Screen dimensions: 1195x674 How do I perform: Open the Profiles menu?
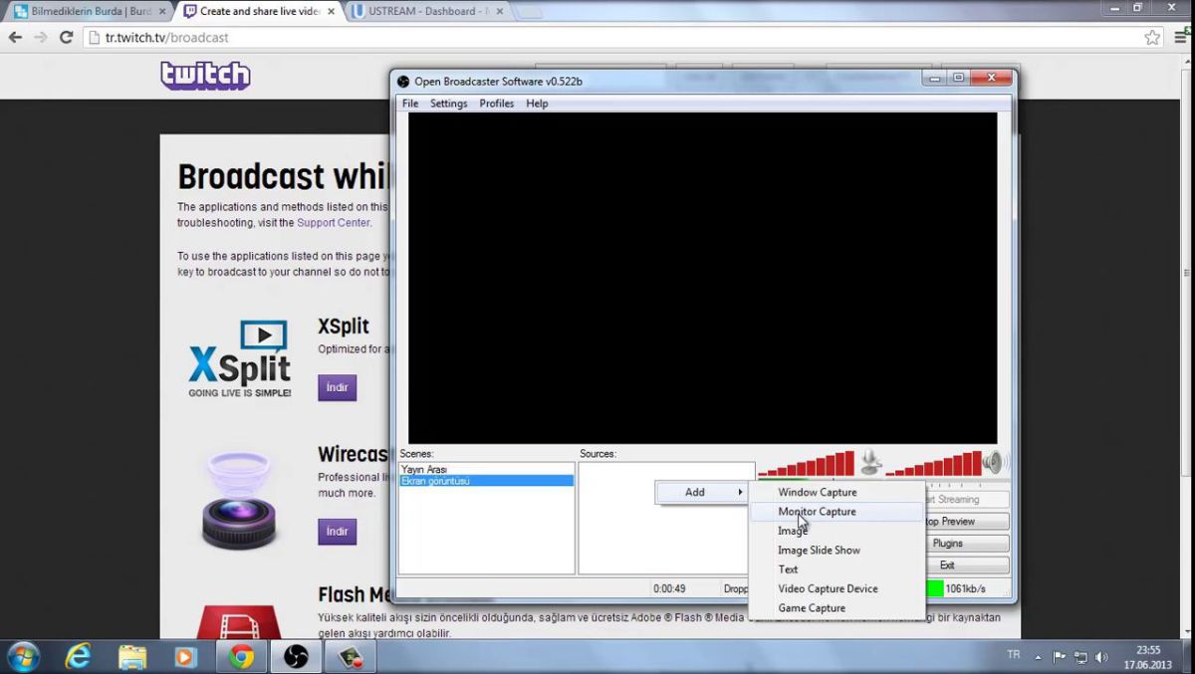point(496,104)
